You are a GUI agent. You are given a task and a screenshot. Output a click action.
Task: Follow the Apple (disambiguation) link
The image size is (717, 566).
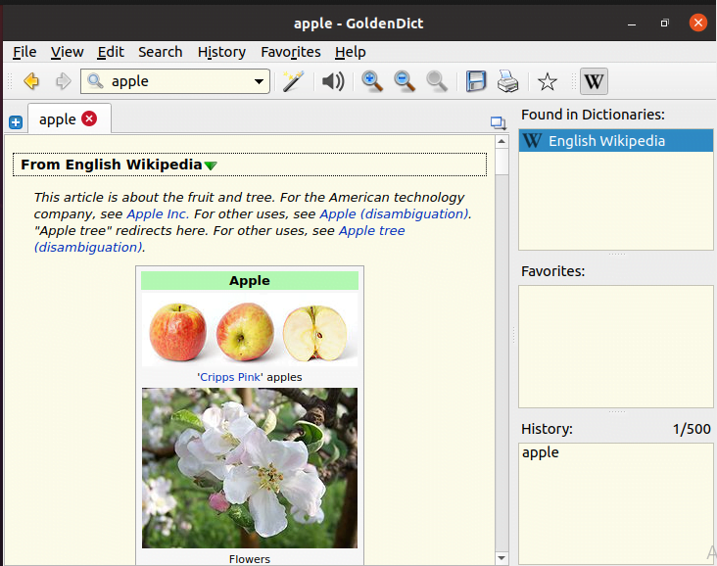394,214
